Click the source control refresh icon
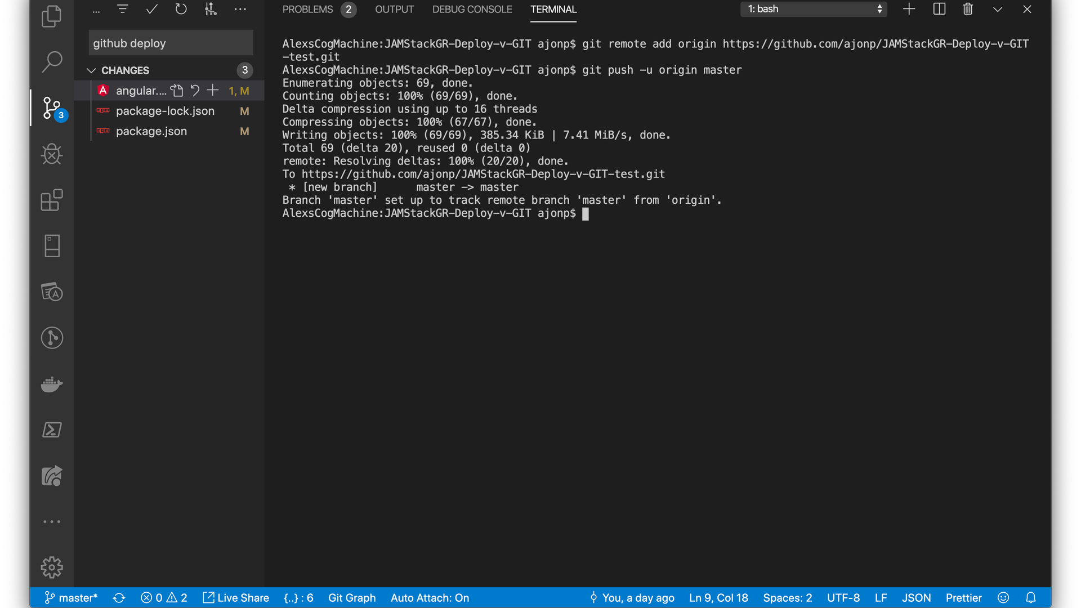This screenshot has width=1081, height=608. coord(181,9)
